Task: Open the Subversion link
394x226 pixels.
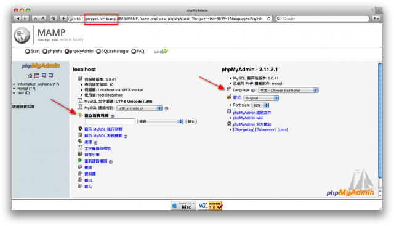Action: coord(266,130)
